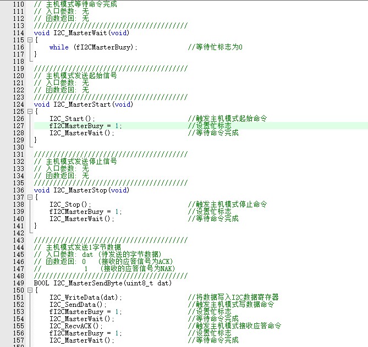
Task: Click fI2CMasterBusy assignment on line 139
Action: click(x=85, y=212)
